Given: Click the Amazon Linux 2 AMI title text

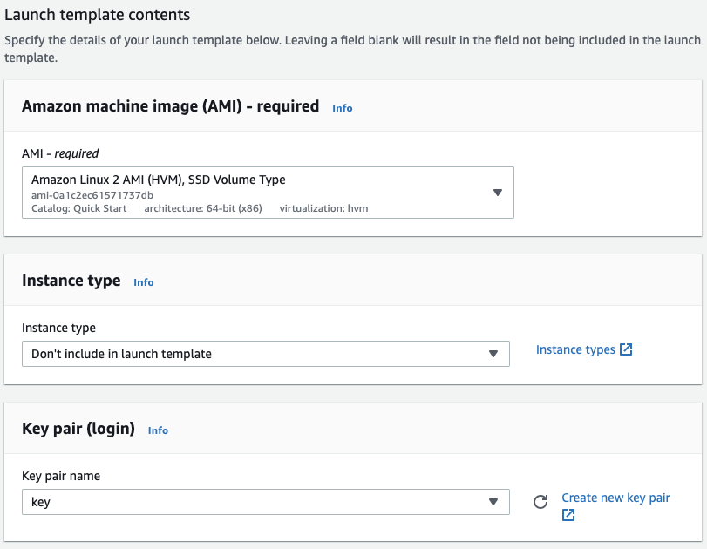Looking at the screenshot, I should click(x=159, y=180).
